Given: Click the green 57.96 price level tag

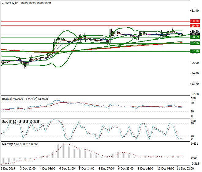Looking at the screenshot, I should pyautogui.click(x=195, y=43).
